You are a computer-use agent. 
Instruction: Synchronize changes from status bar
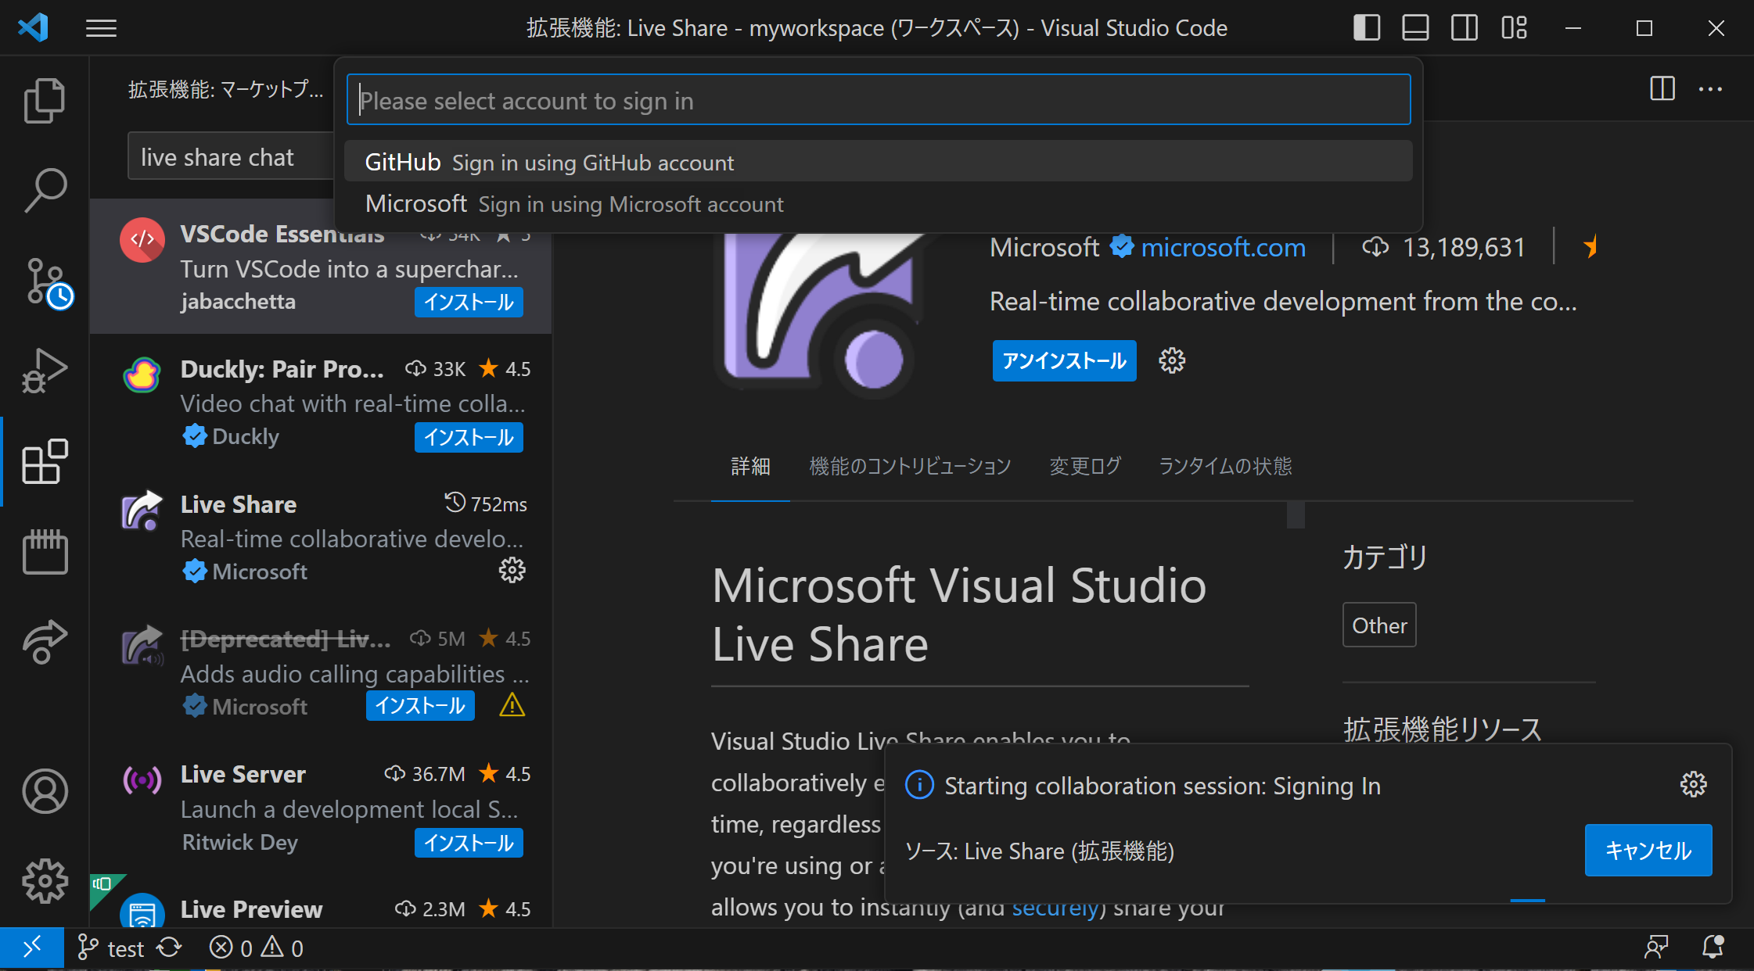169,948
